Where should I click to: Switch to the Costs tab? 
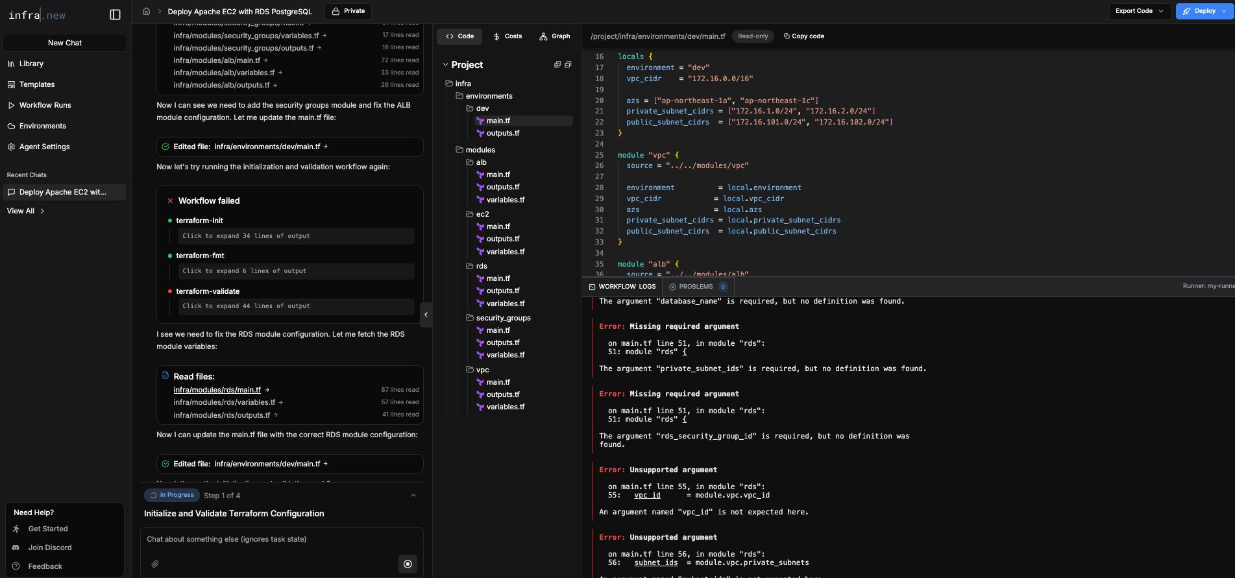point(507,36)
